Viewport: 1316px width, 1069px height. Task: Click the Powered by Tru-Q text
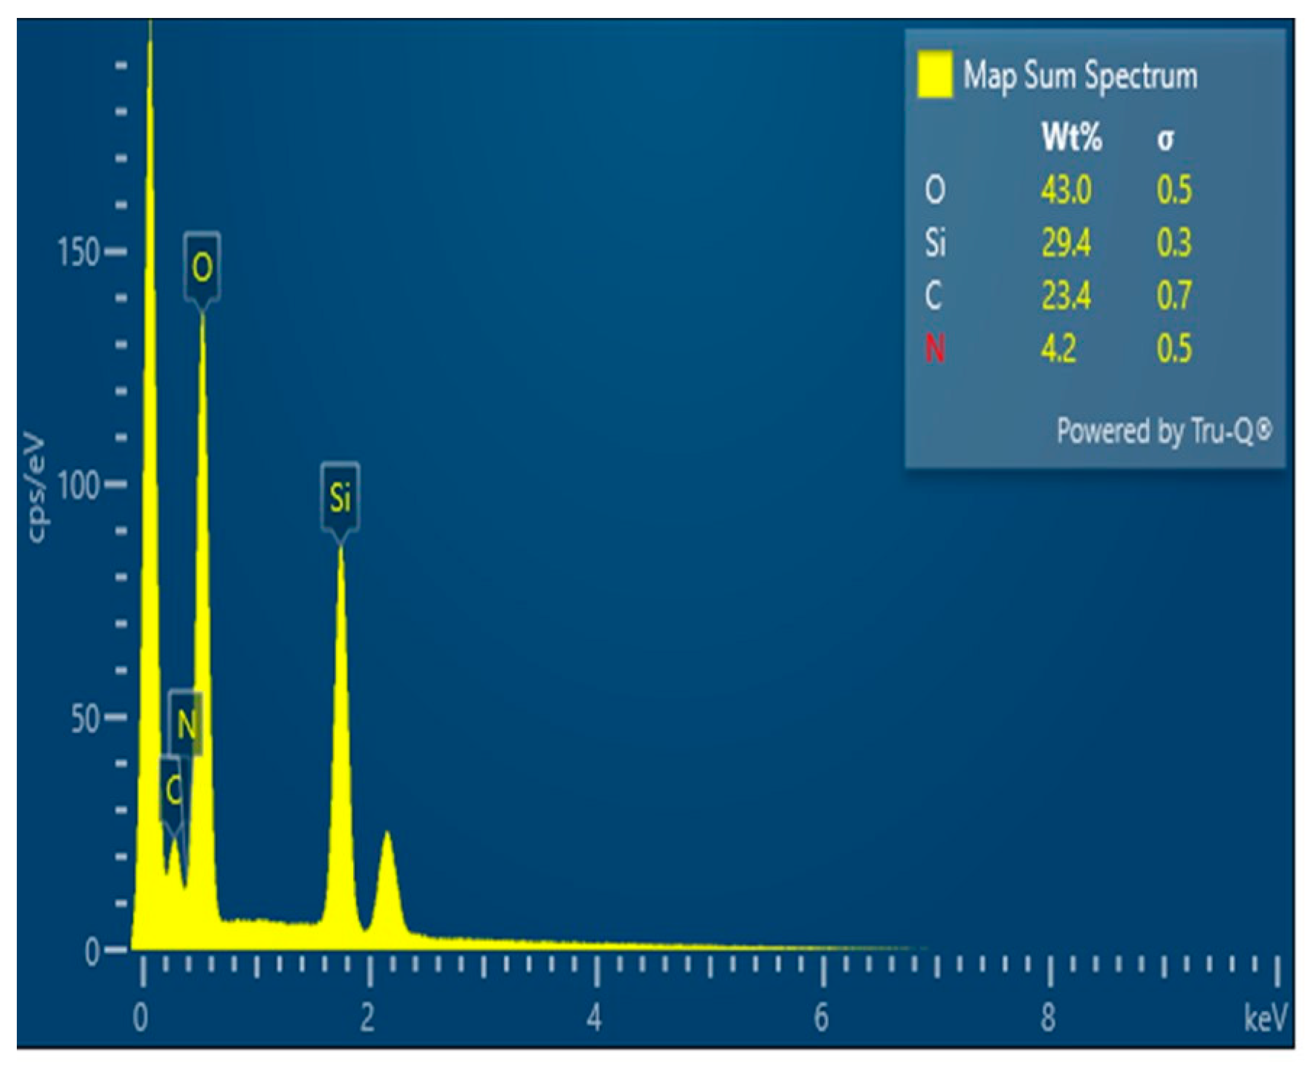click(x=1163, y=430)
